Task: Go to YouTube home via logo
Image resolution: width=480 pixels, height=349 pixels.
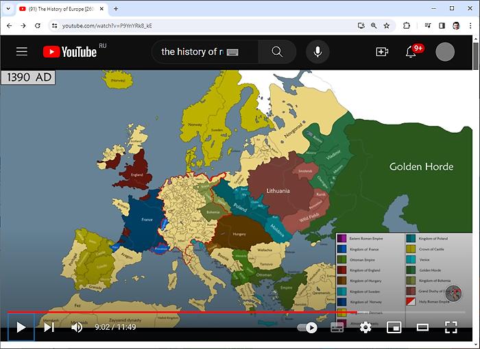Action: (70, 51)
